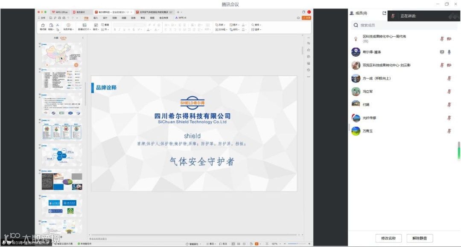Click screen-share icon beside 希尔得-潘涛
461x247 pixels.
[x=442, y=52]
